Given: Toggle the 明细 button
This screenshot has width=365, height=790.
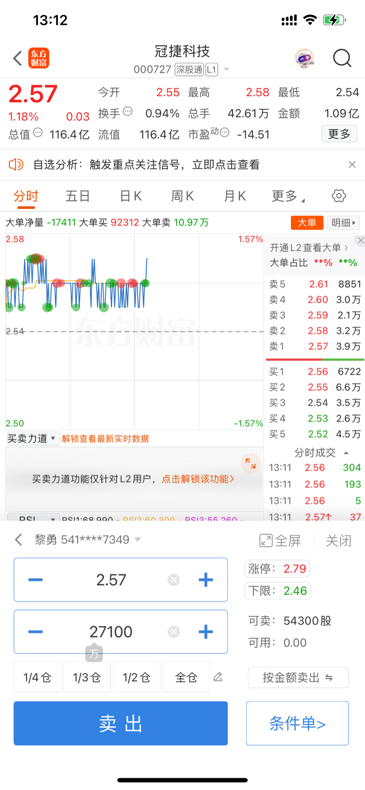Looking at the screenshot, I should [343, 222].
